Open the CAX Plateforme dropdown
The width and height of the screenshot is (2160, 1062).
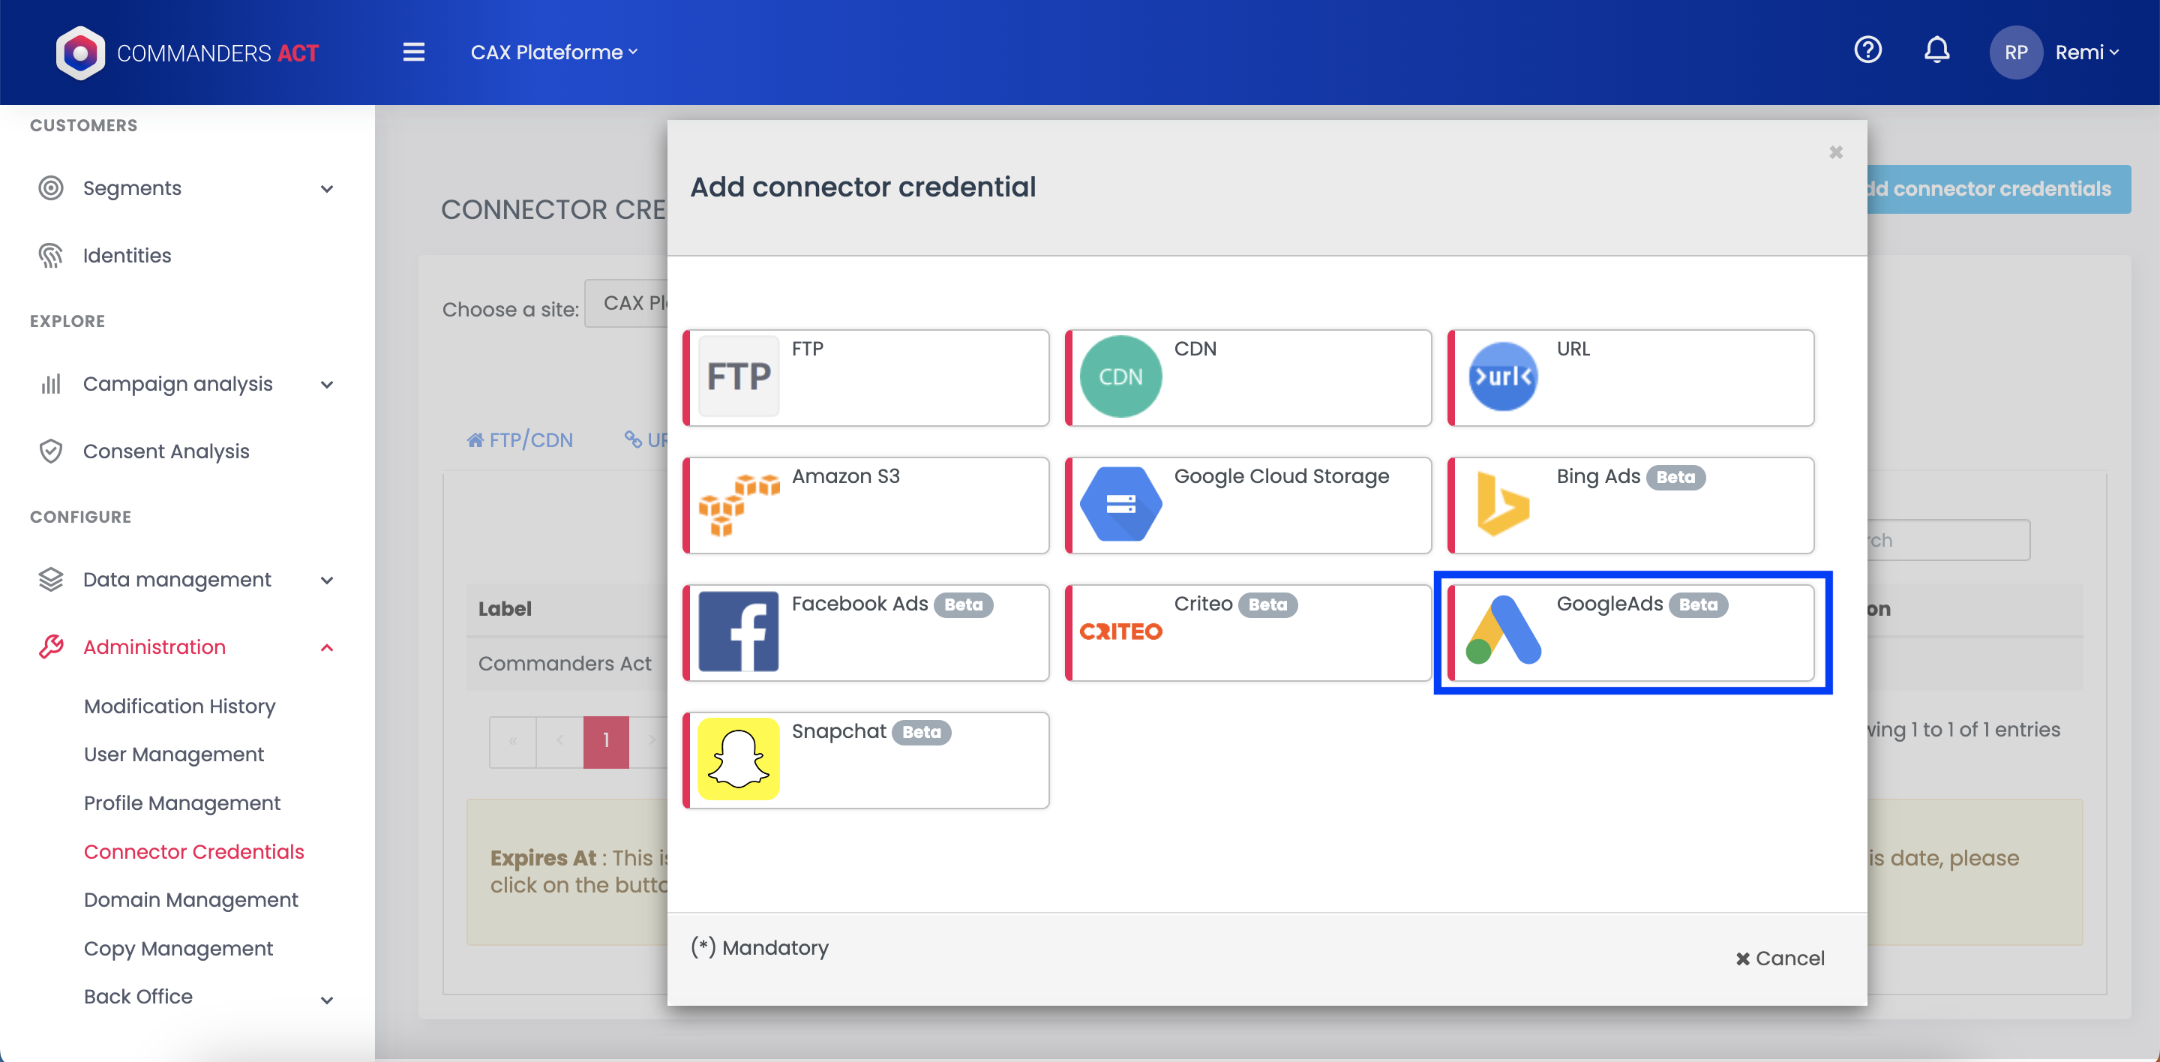click(553, 52)
